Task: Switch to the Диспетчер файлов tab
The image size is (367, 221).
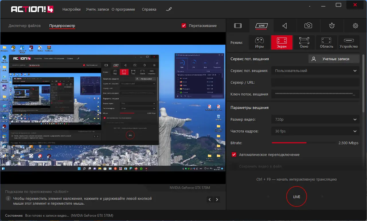Action: pyautogui.click(x=25, y=26)
